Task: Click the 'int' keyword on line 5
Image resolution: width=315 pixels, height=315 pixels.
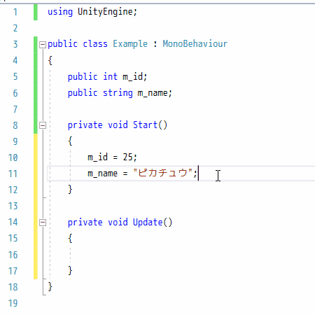Action: 110,76
